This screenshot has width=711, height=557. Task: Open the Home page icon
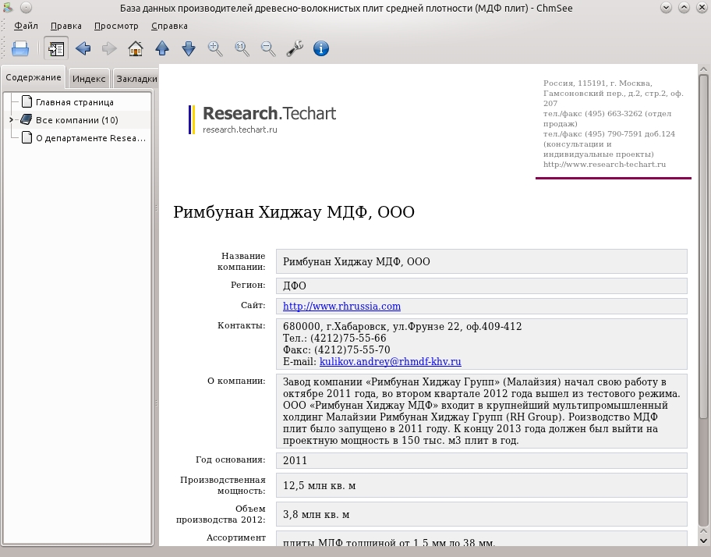136,48
